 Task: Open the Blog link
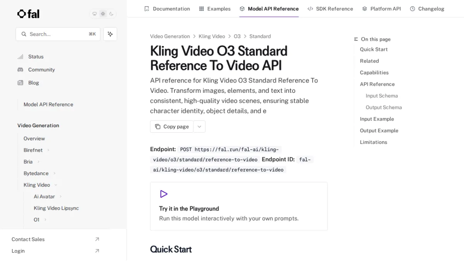[x=34, y=83]
